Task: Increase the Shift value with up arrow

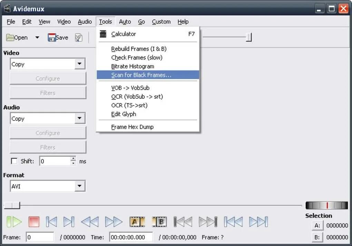Action: 73,158
